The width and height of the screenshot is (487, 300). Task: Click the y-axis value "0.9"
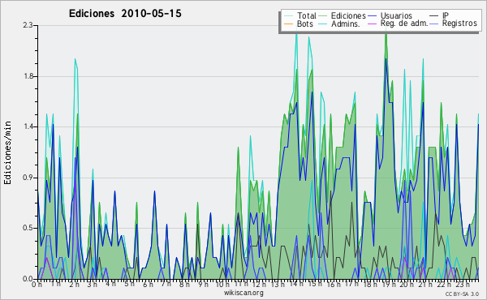[28, 178]
